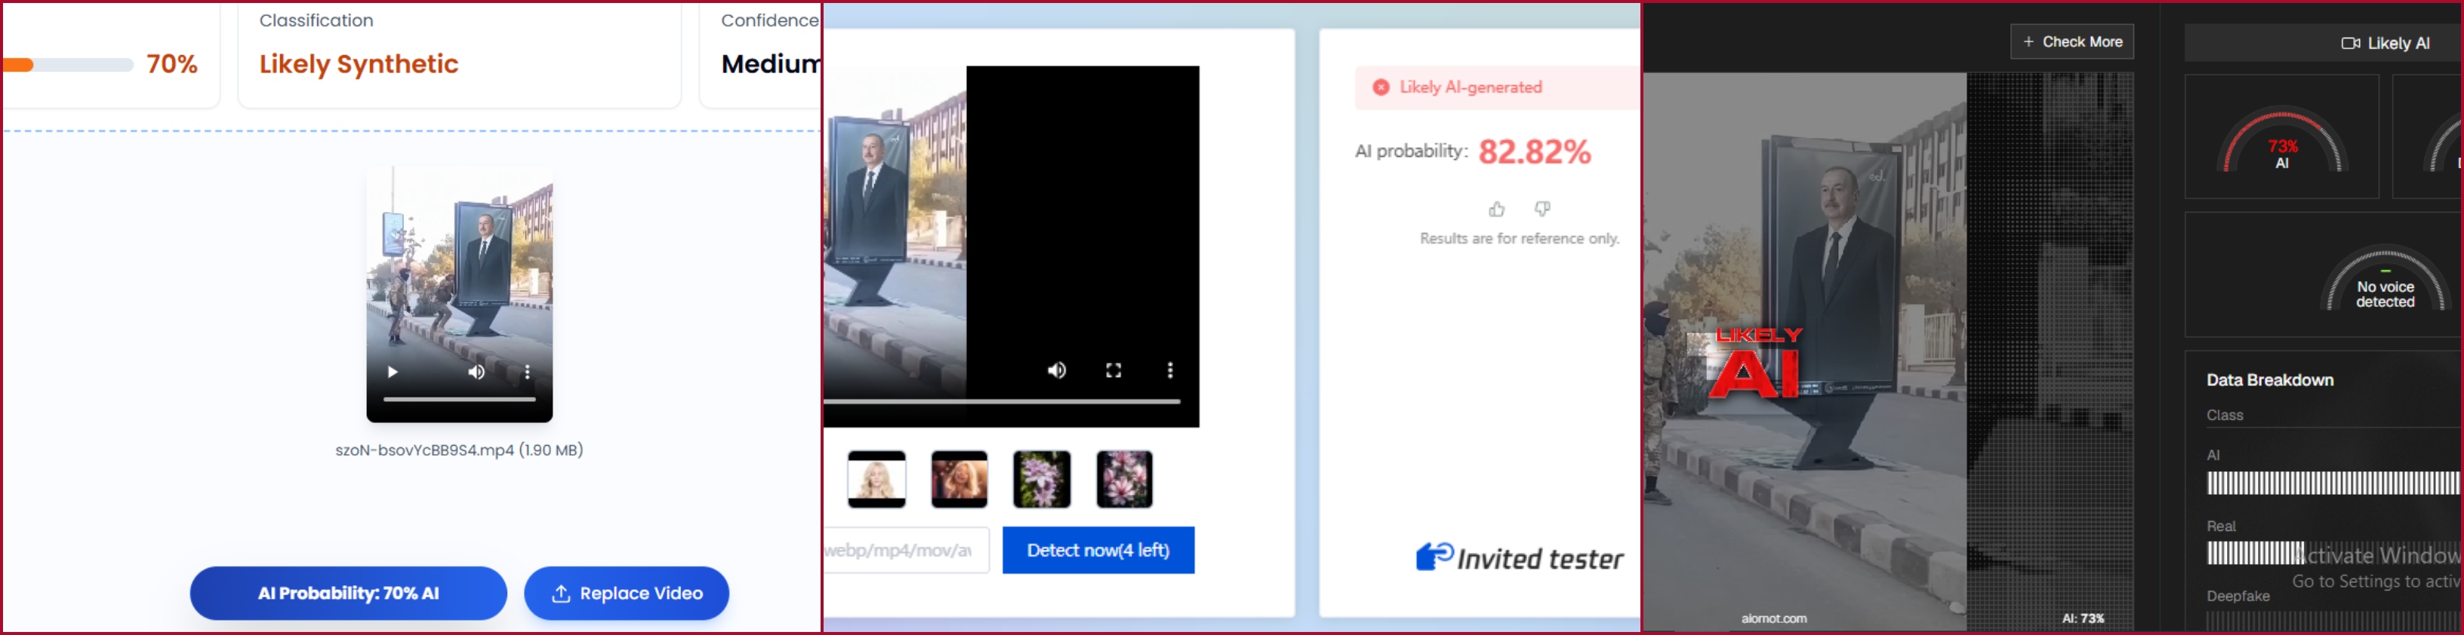Click the plus icon in Check More
This screenshot has height=635, width=2464.
[2028, 42]
